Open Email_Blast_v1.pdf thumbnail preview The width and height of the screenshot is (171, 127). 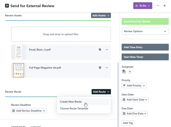(x=19, y=52)
